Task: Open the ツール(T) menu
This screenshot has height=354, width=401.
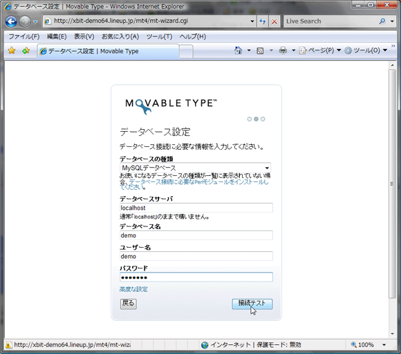Action: (159, 37)
